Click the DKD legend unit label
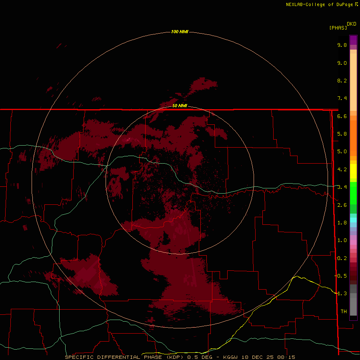The image size is (360, 360). (x=352, y=24)
